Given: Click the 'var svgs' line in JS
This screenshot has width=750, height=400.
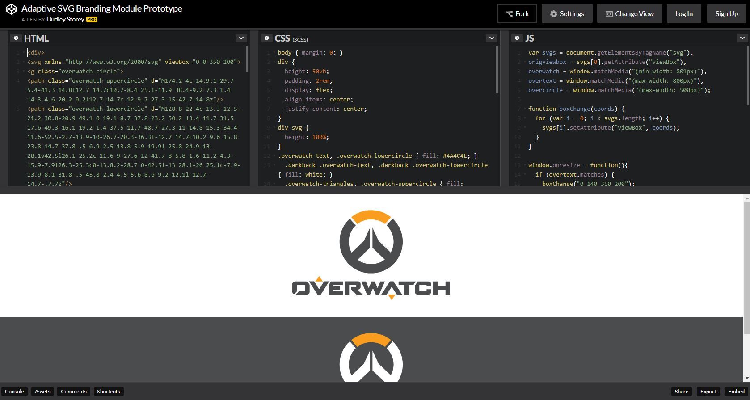Looking at the screenshot, I should (x=611, y=53).
